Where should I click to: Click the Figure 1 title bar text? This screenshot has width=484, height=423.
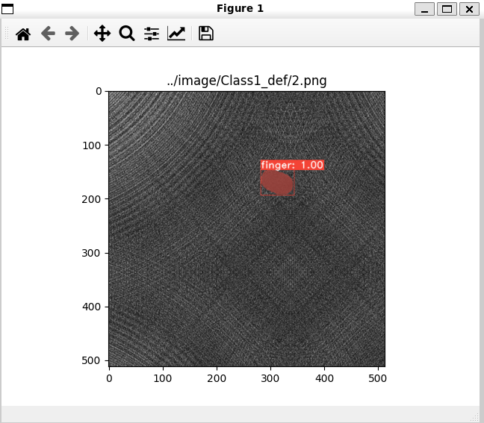pyautogui.click(x=241, y=9)
